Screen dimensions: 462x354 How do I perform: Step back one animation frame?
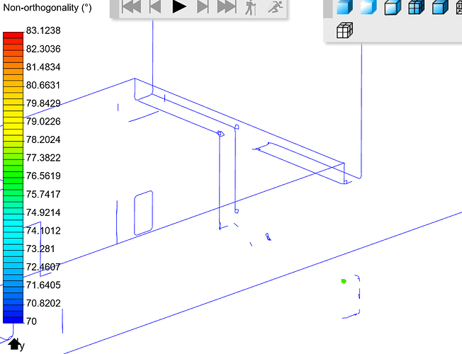155,6
